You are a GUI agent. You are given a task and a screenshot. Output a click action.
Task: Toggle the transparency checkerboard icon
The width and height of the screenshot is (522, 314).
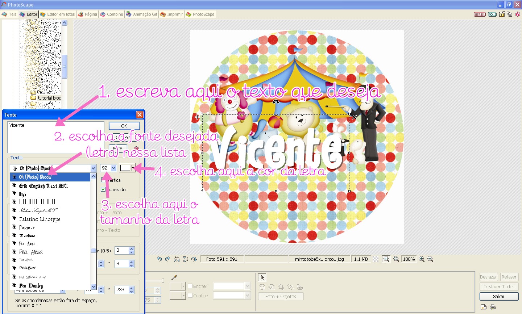pos(376,259)
